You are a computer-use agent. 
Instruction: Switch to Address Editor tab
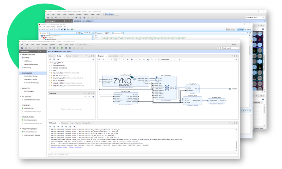(x=113, y=56)
